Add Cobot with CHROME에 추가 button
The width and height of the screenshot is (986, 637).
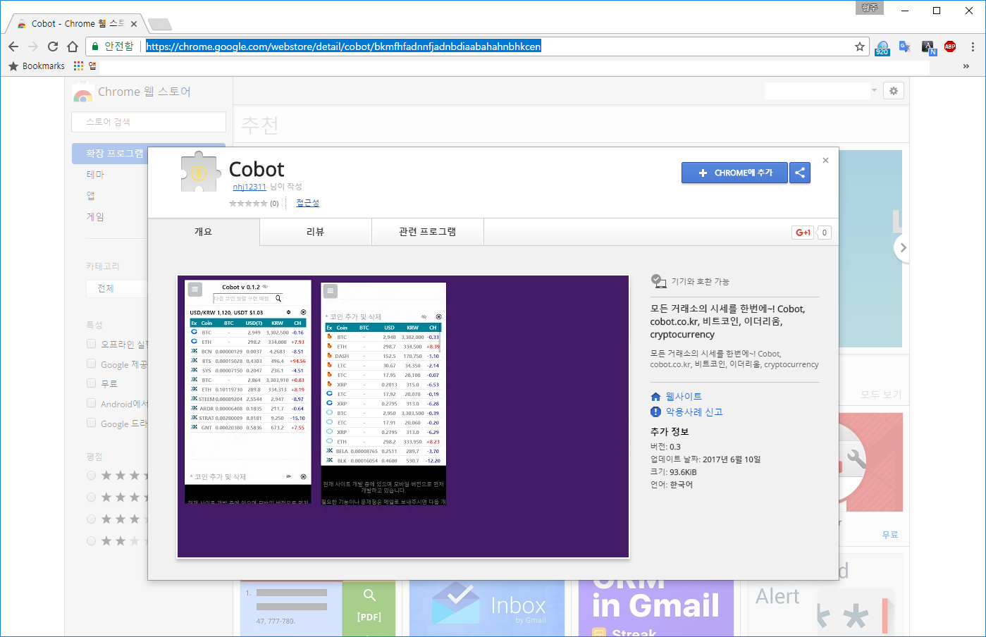(x=734, y=173)
